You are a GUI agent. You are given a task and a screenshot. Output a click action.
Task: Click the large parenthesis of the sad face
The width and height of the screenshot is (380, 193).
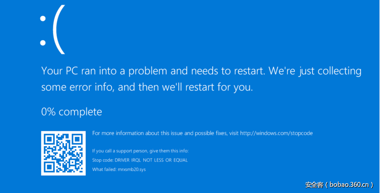(58, 30)
